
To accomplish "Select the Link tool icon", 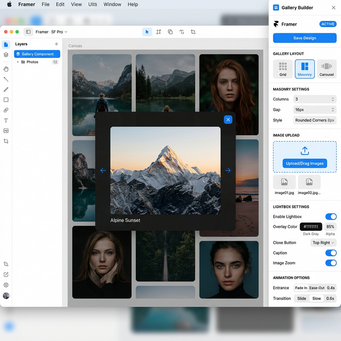I will [x=6, y=110].
